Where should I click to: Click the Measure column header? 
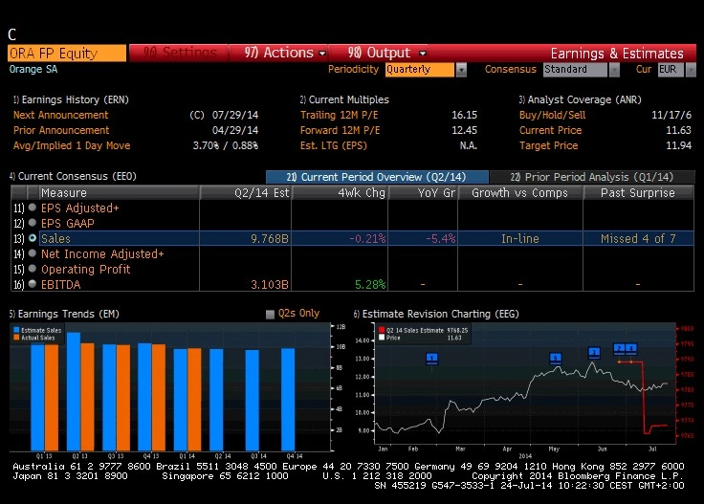point(120,193)
